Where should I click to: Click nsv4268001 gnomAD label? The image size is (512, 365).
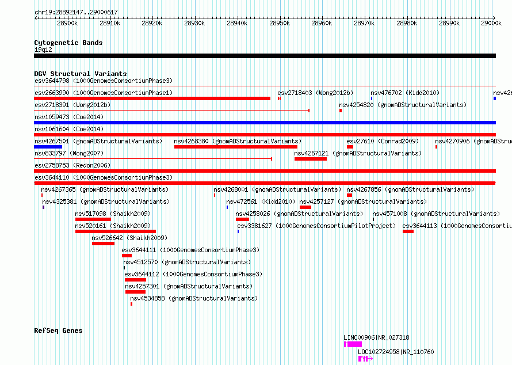coord(277,189)
